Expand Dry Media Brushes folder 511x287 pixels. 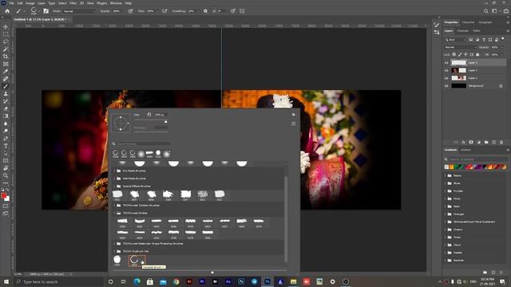click(114, 171)
